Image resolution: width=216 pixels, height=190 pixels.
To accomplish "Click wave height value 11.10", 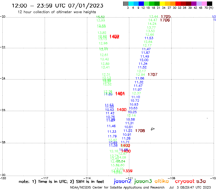I will pyautogui.click(x=136, y=97).
